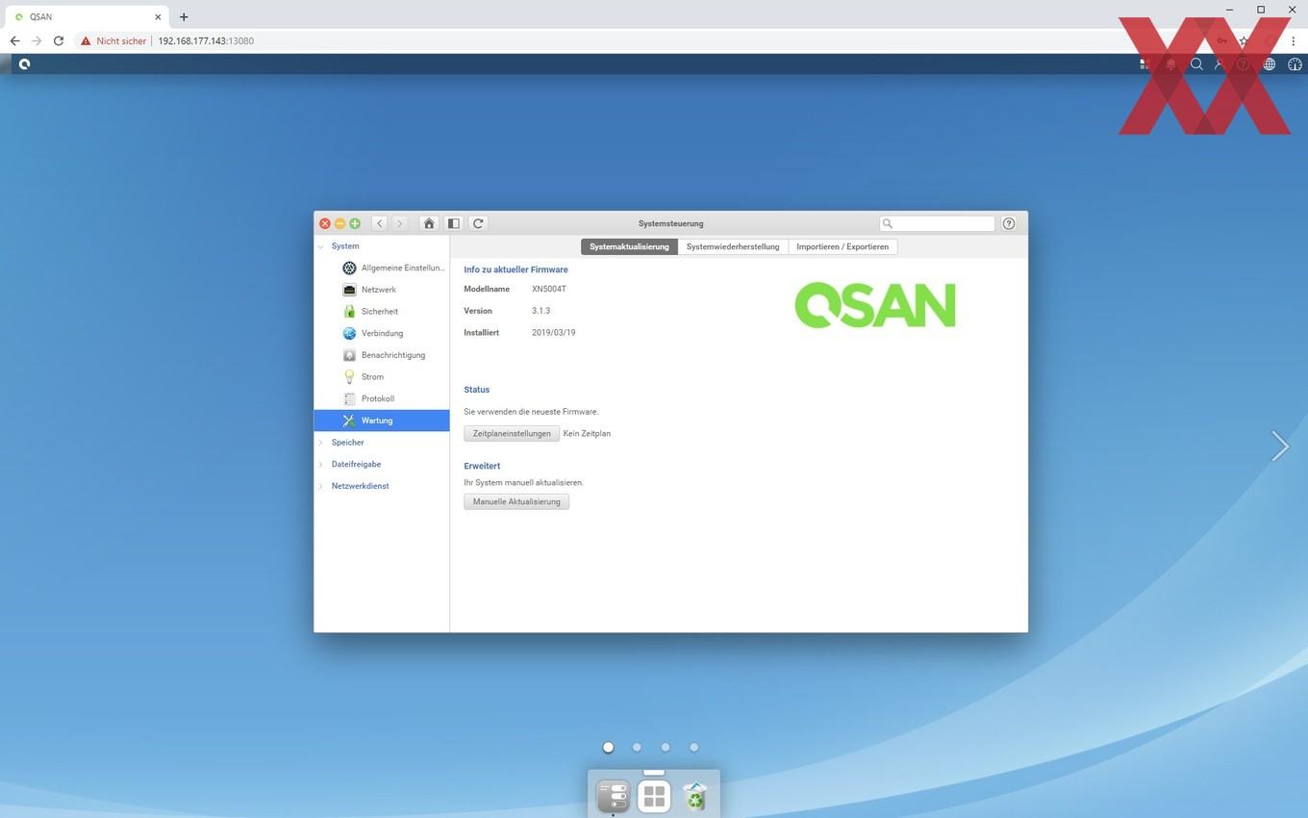Open help in Systemsteuerung title bar

click(x=1009, y=223)
